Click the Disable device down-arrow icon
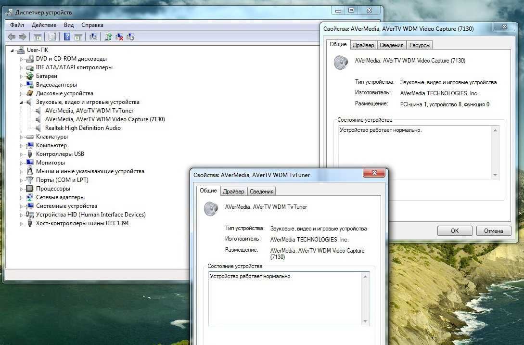 pos(130,37)
